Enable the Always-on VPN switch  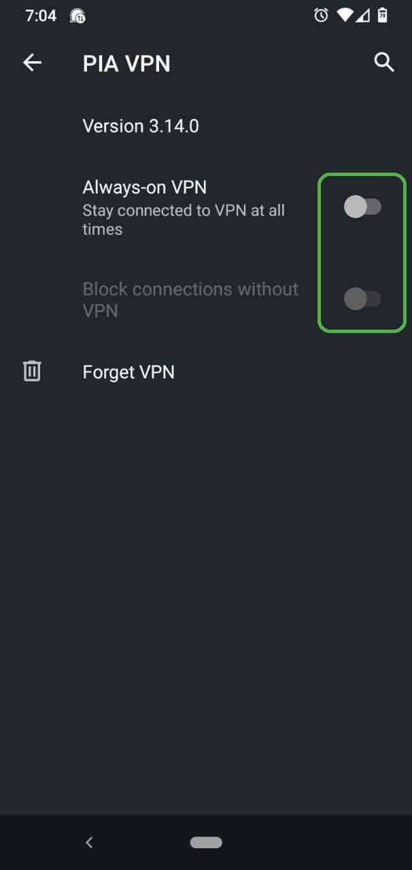coord(362,207)
